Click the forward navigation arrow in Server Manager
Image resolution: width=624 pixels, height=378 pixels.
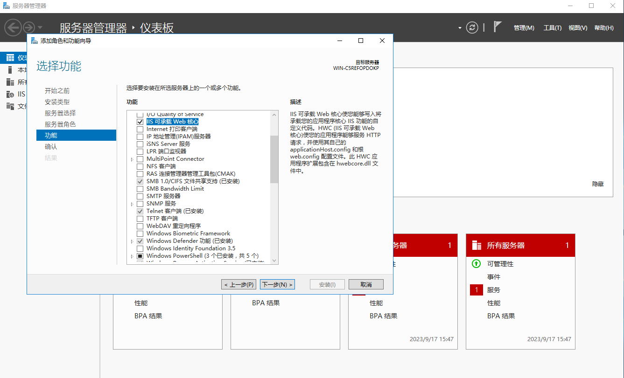29,27
